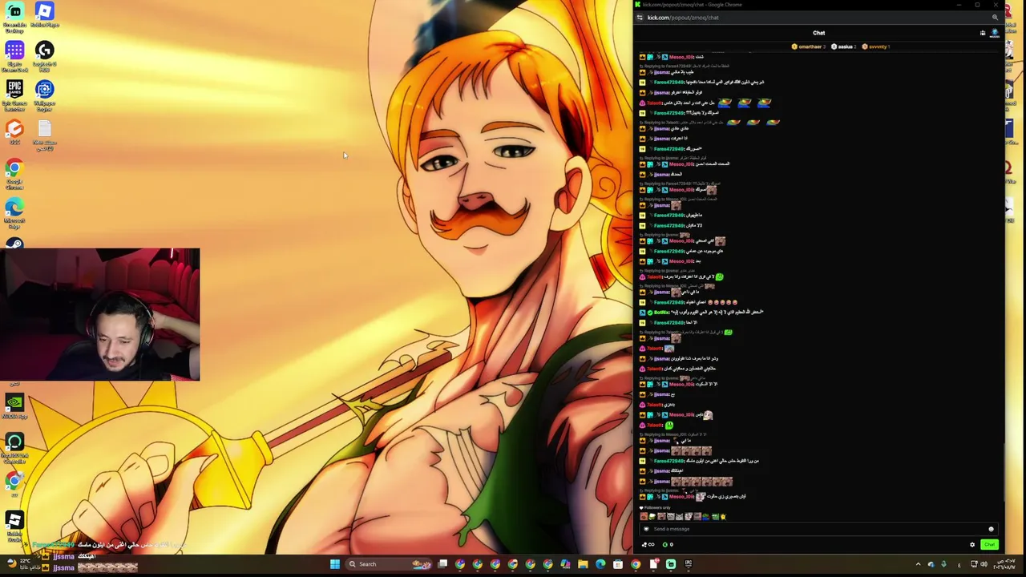The image size is (1026, 577).
Task: Open Microsoft Store from the taskbar
Action: click(x=618, y=564)
